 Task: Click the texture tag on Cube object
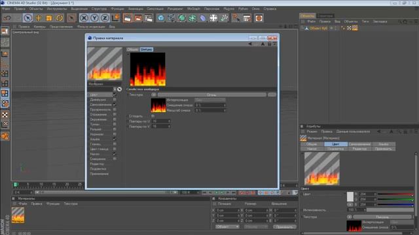point(349,28)
